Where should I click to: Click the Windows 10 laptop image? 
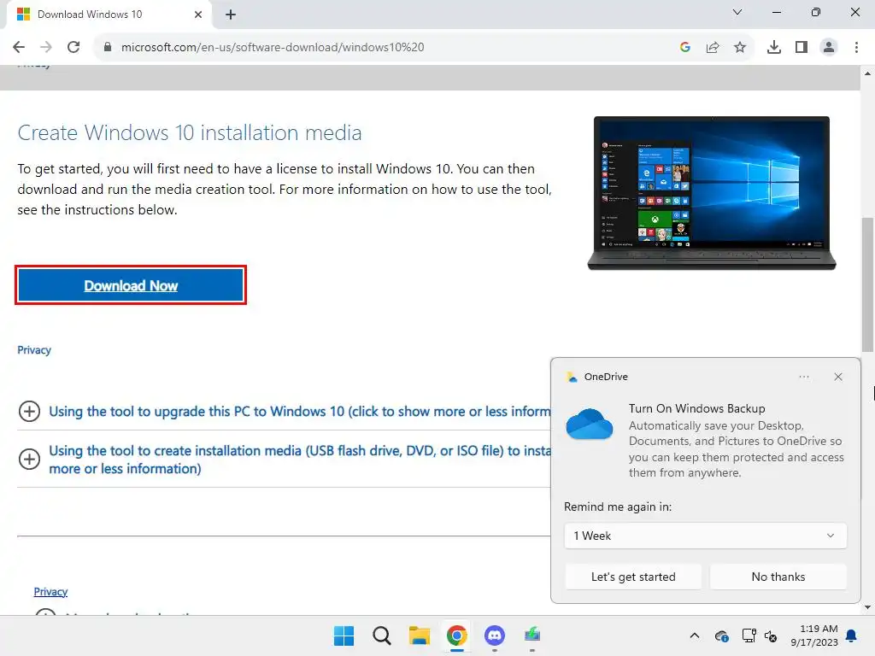pyautogui.click(x=712, y=193)
